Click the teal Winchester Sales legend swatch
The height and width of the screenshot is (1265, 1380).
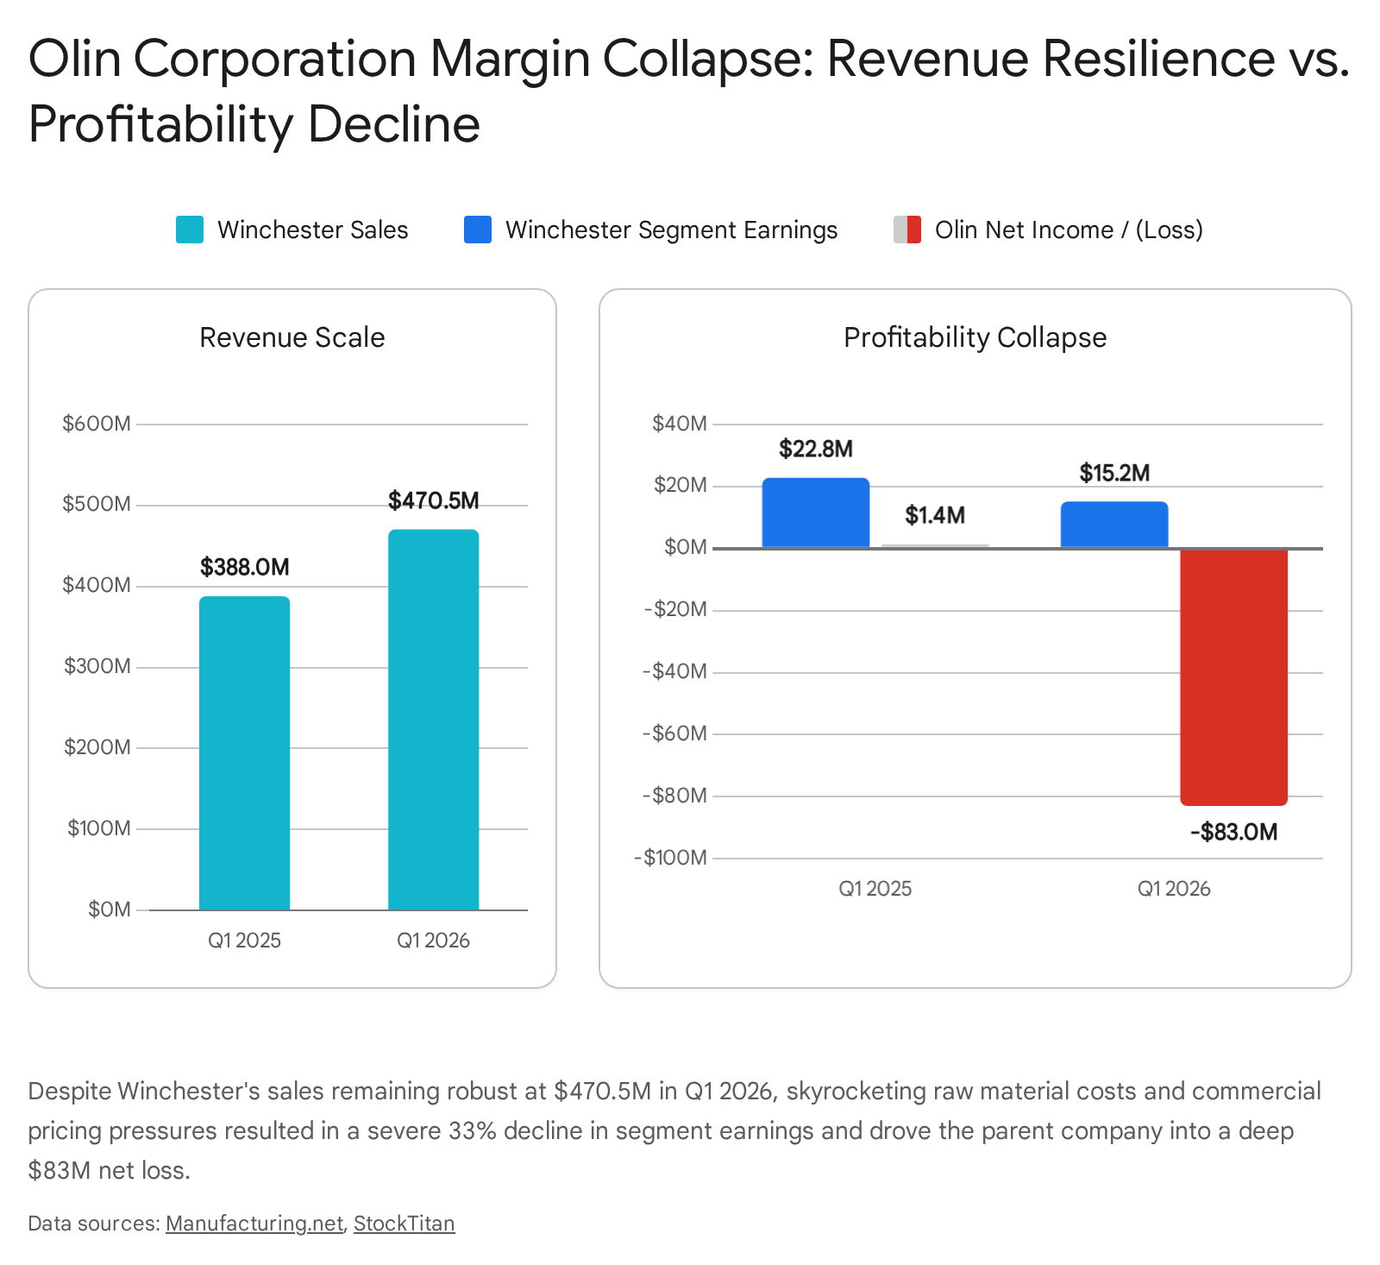190,230
